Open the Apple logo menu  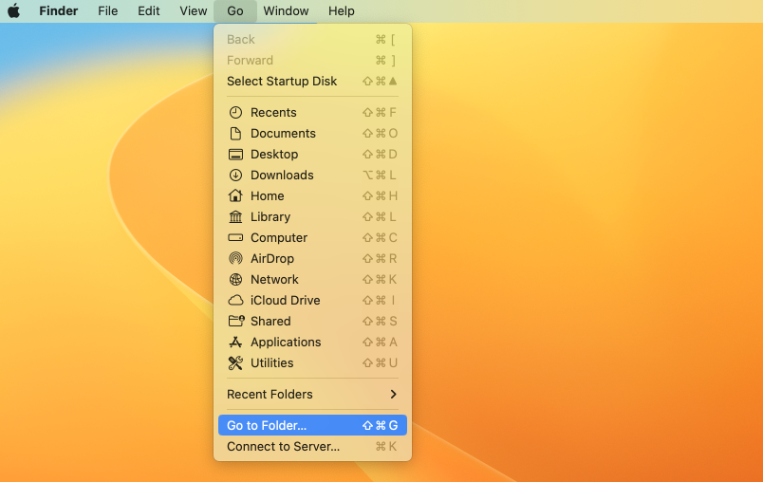pos(13,10)
